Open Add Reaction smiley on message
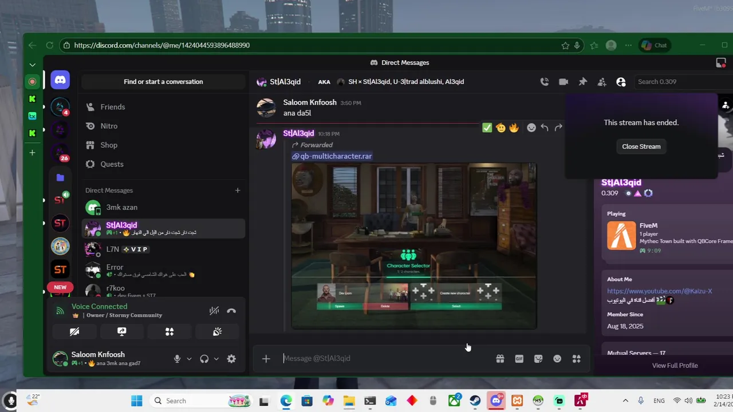The image size is (733, 412). click(x=531, y=128)
